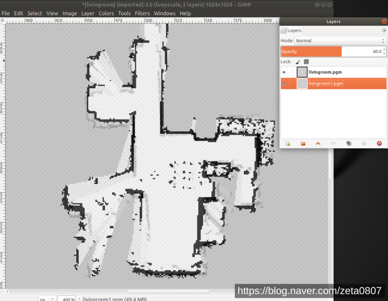Open the Tools menu
388x301 pixels.
pos(124,14)
